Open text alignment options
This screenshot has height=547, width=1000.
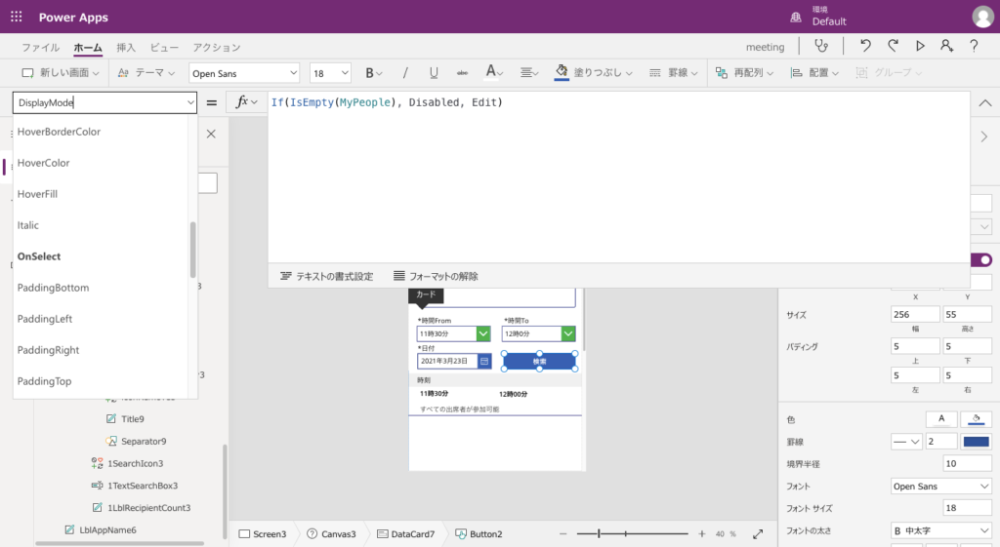click(x=528, y=73)
